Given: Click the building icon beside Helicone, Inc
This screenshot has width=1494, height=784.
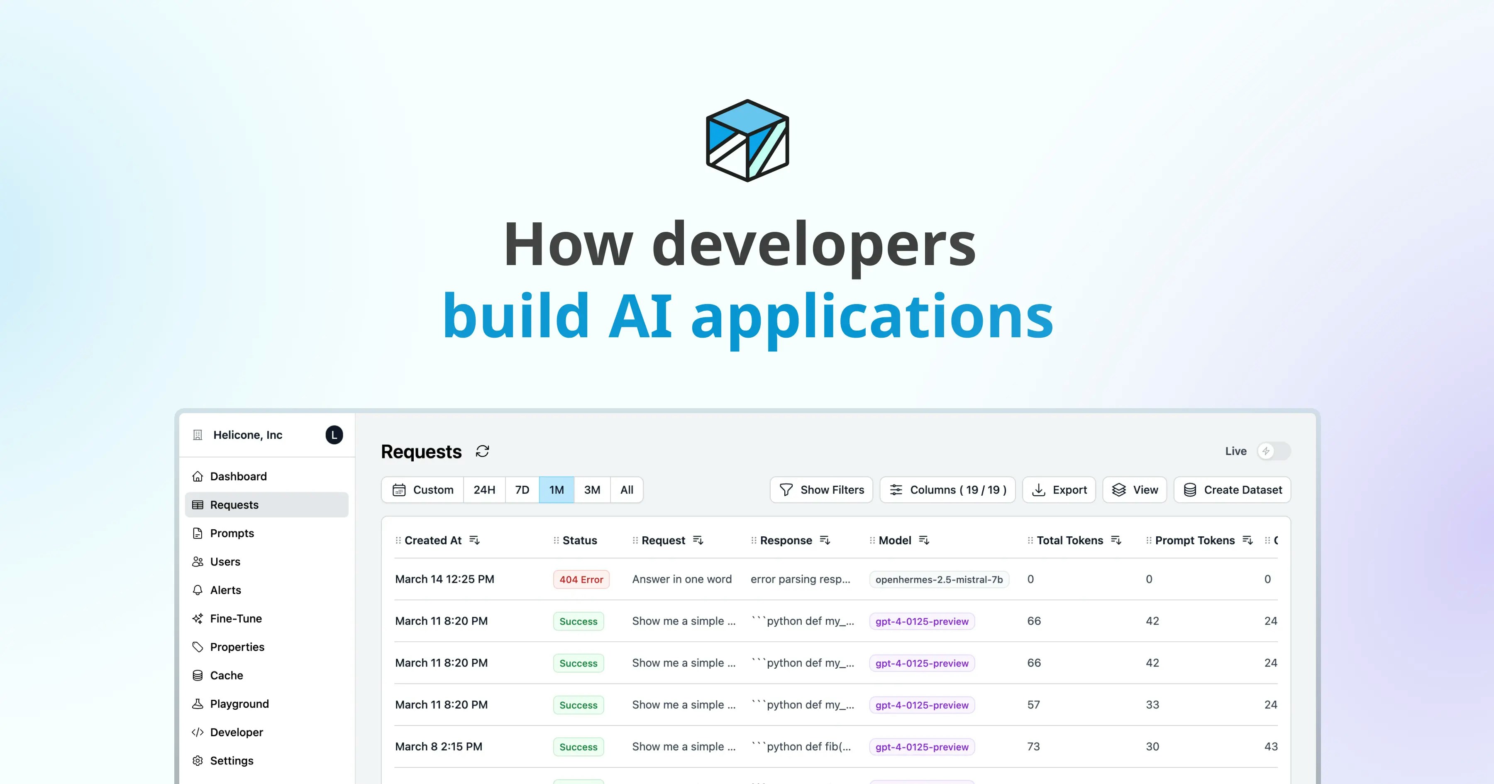Looking at the screenshot, I should pyautogui.click(x=198, y=435).
